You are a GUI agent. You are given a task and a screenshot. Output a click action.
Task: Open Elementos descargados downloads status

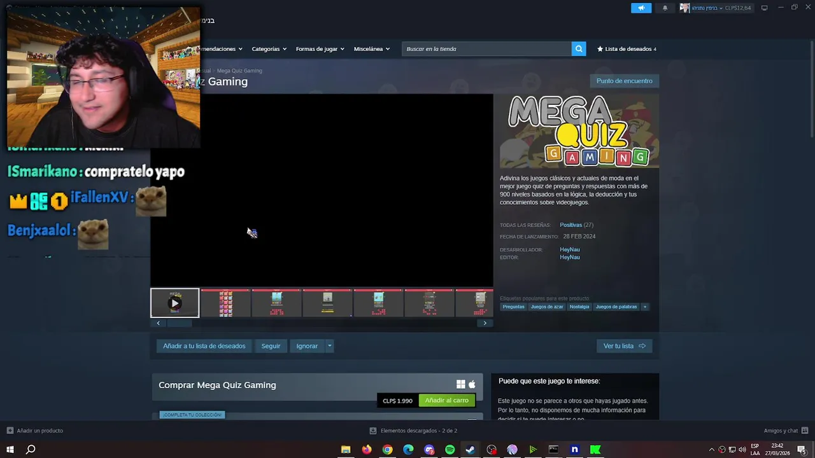pyautogui.click(x=413, y=431)
